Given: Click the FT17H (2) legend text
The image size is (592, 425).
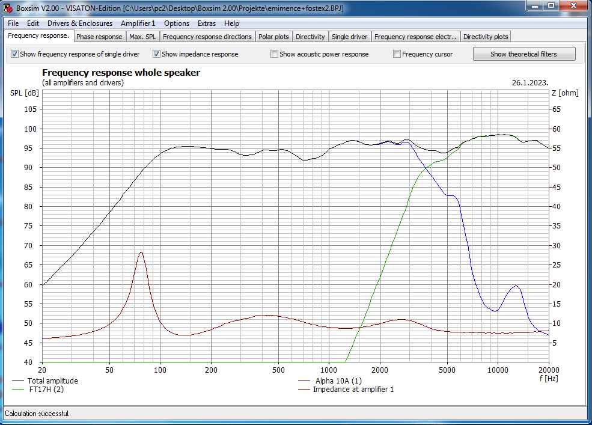Looking at the screenshot, I should (x=46, y=390).
